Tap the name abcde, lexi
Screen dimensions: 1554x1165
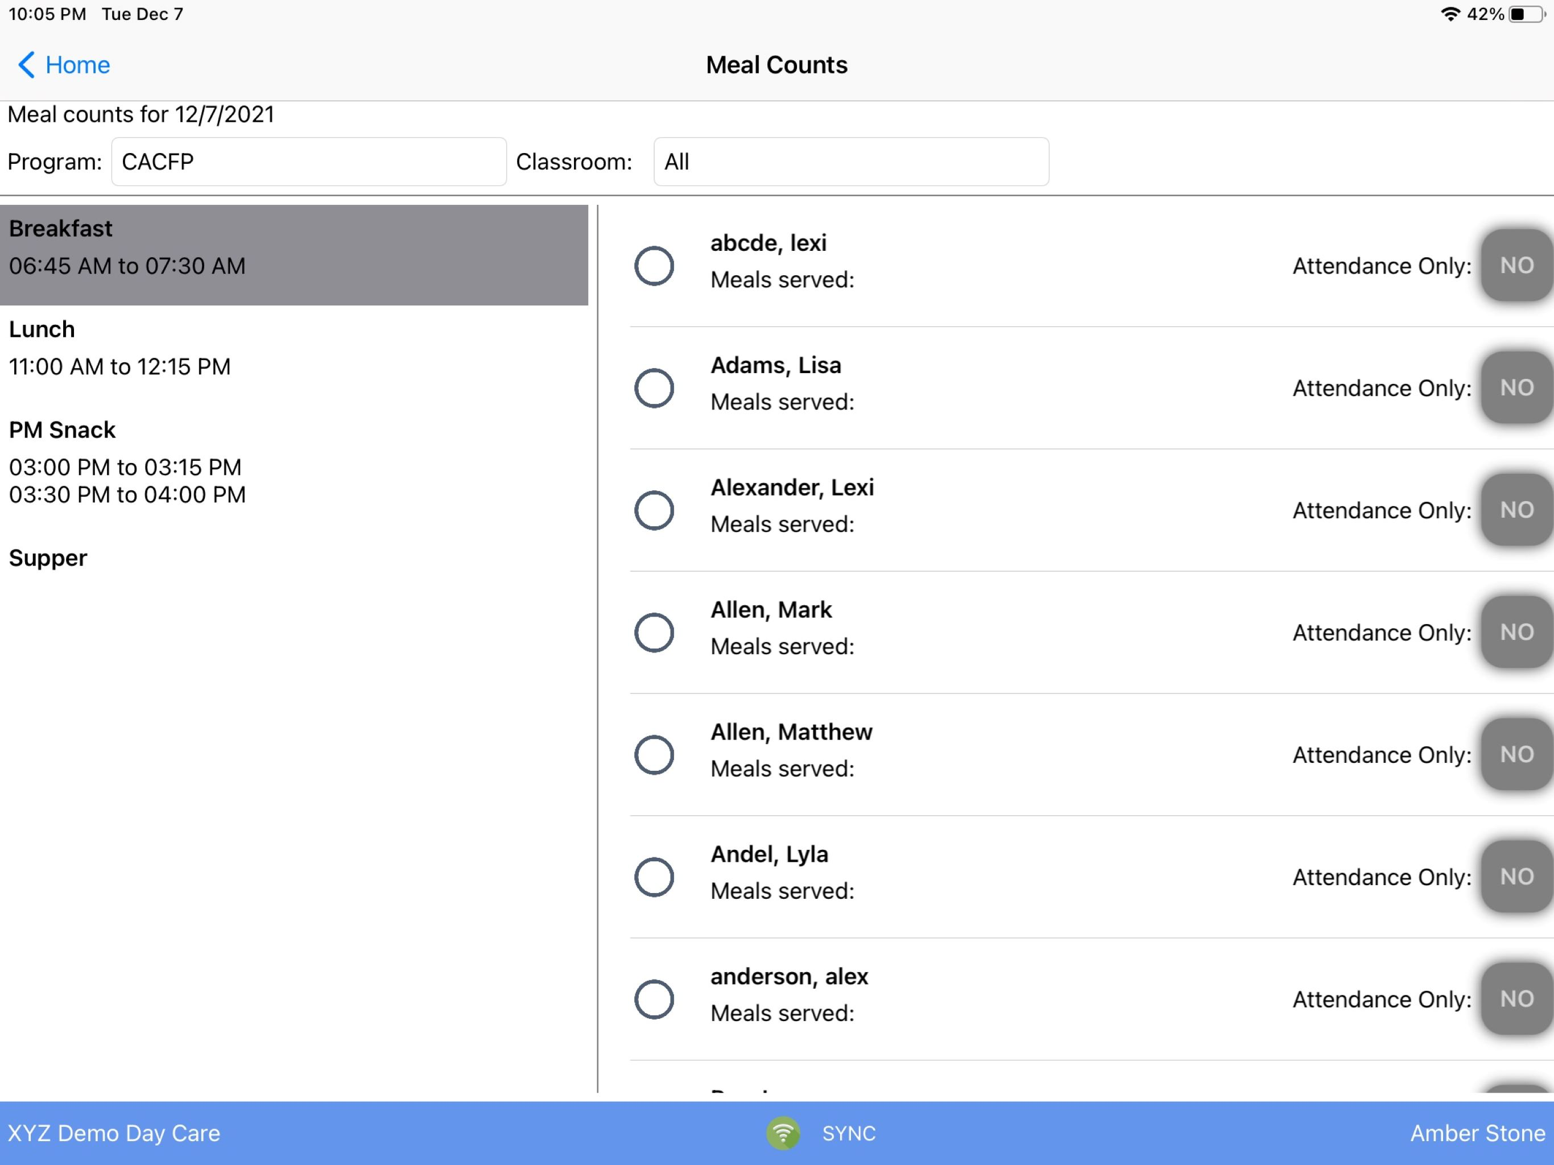(x=768, y=243)
